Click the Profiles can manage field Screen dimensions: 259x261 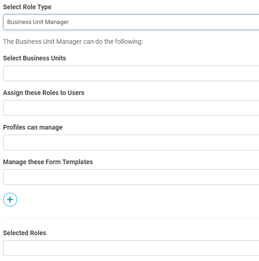pyautogui.click(x=131, y=142)
